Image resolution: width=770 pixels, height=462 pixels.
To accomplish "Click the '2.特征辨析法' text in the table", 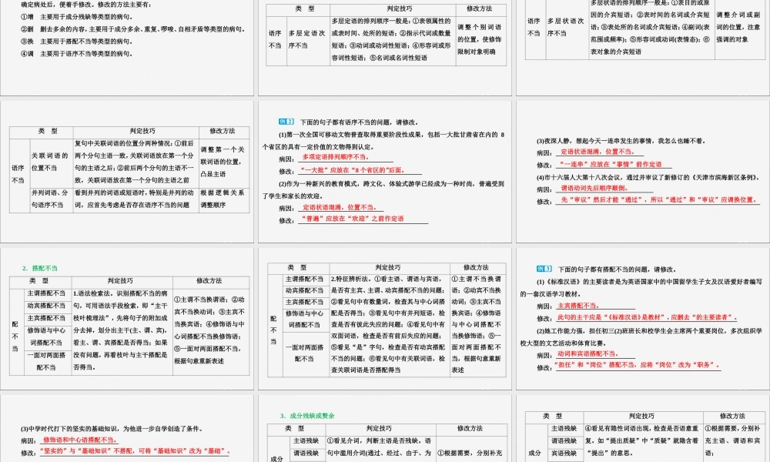I will coord(351,279).
